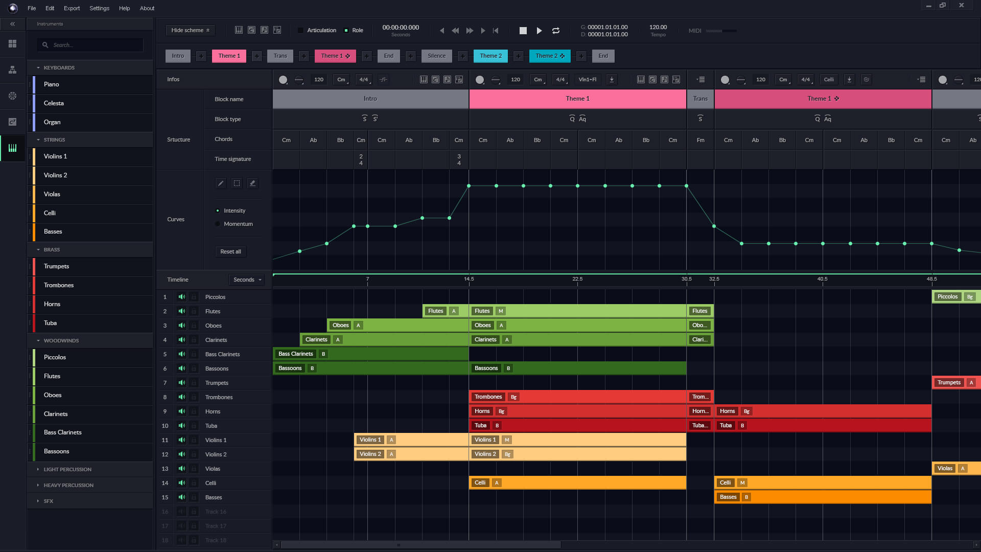The image size is (981, 552).
Task: Click the instrument Search field
Action: [x=90, y=45]
